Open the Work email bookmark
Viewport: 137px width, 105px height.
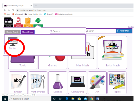18,14
